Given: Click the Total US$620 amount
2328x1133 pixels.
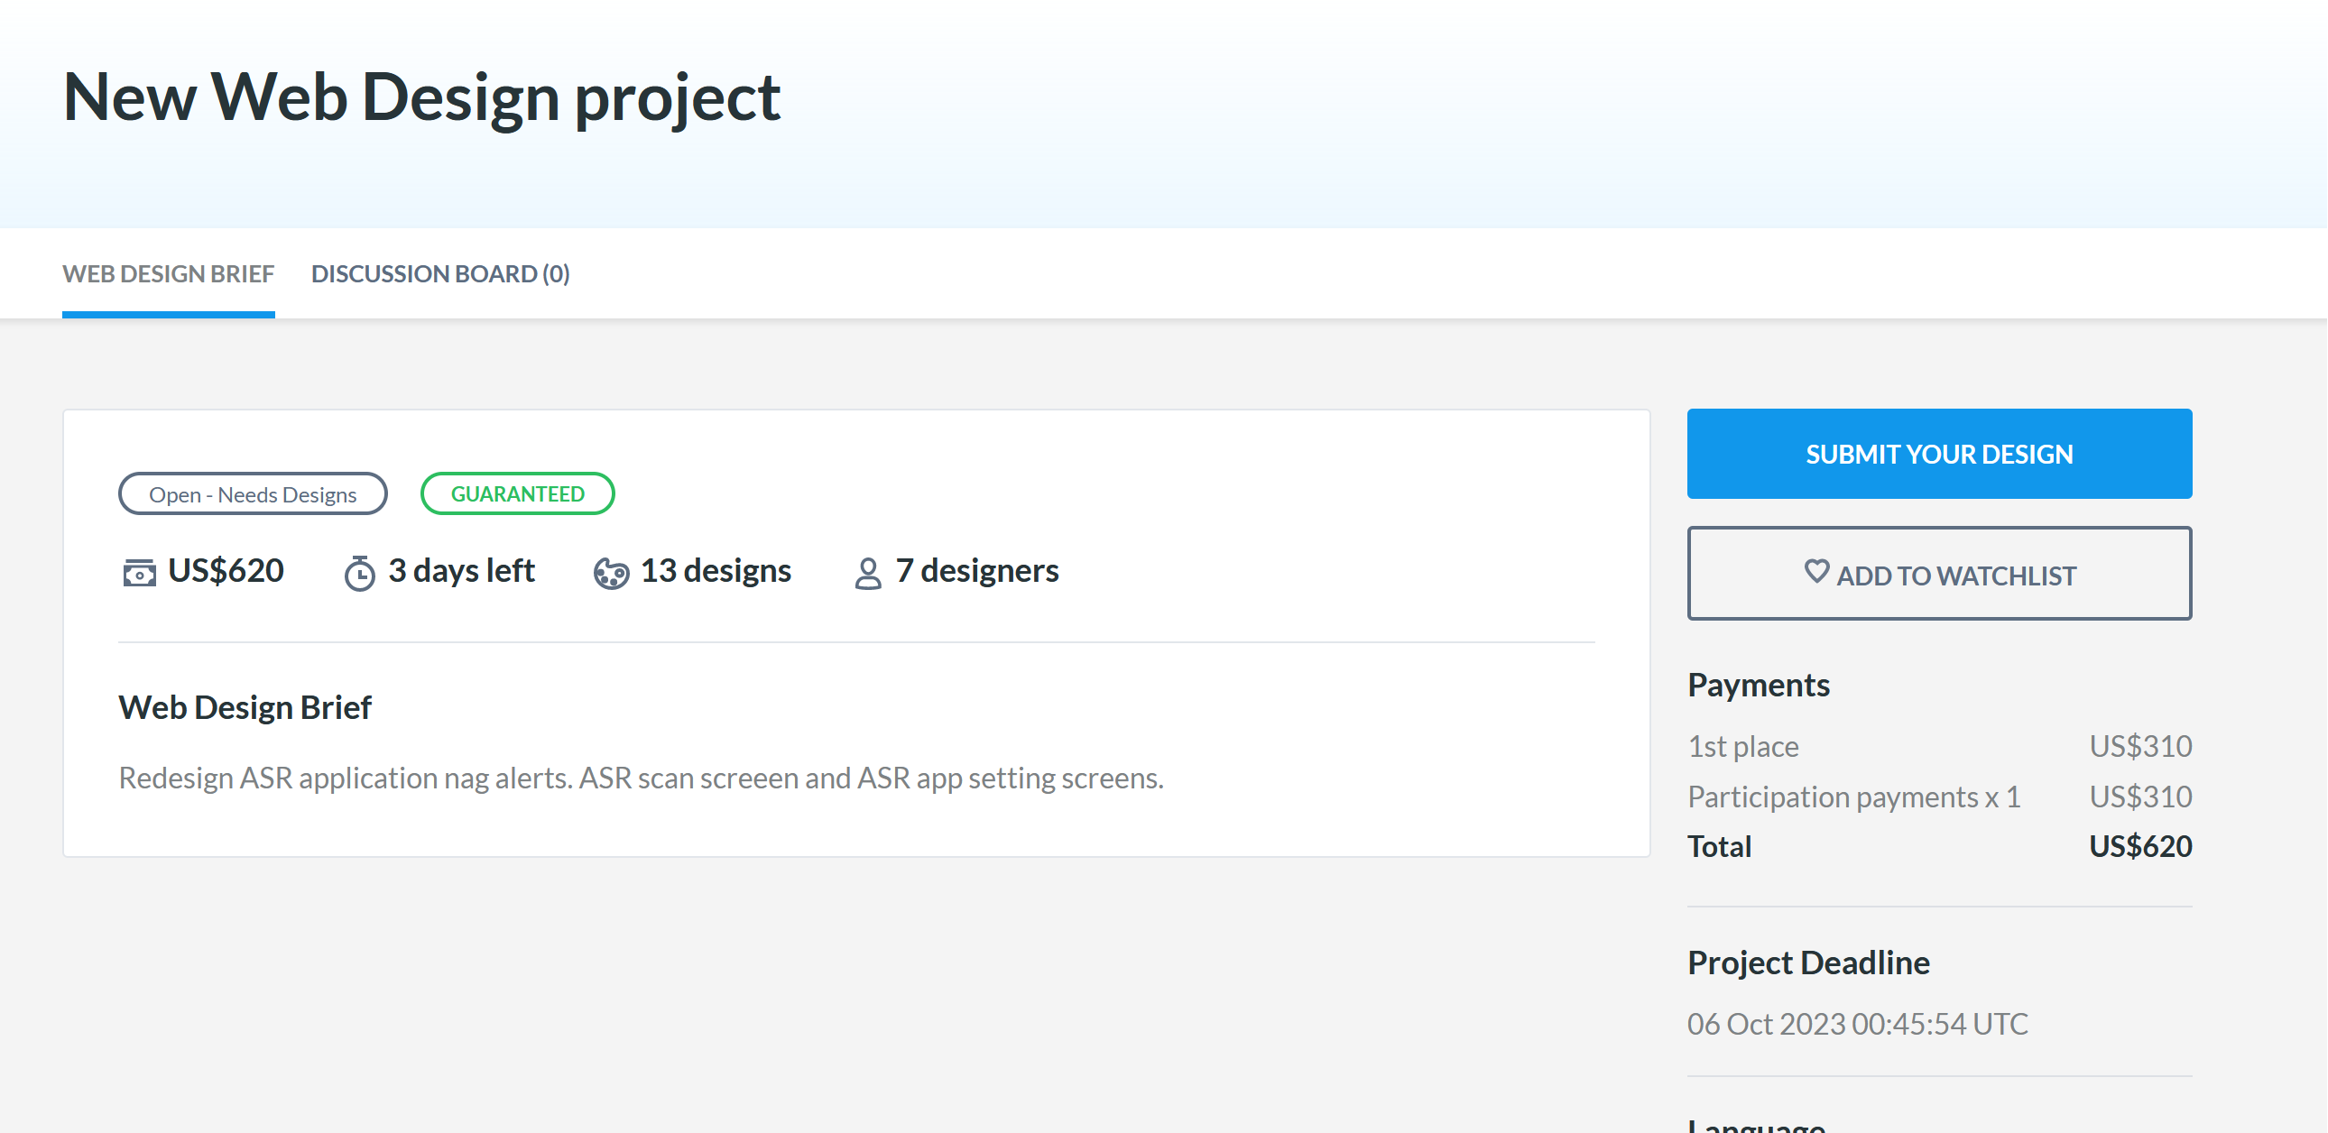Looking at the screenshot, I should point(2139,846).
